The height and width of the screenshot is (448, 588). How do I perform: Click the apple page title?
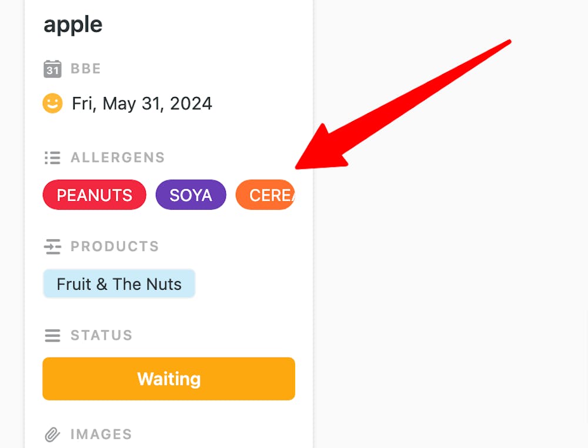72,25
